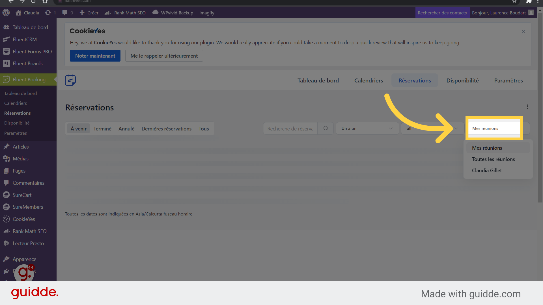
Task: Open FluentCRM in the sidebar
Action: click(28, 40)
